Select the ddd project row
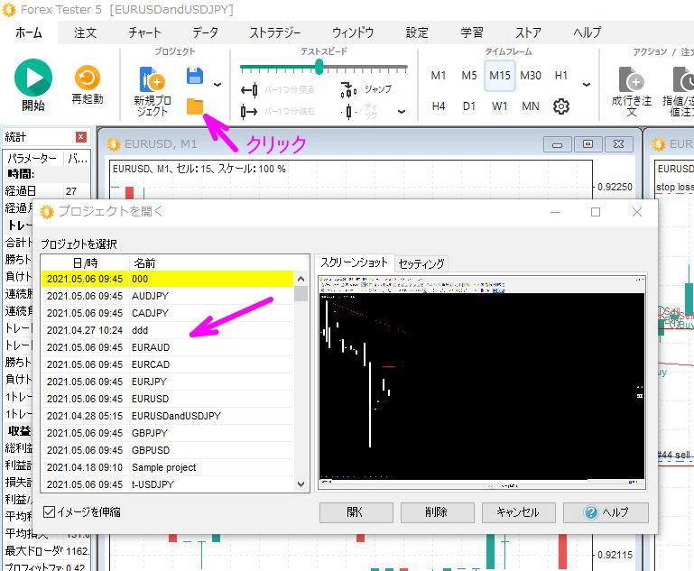Image resolution: width=694 pixels, height=571 pixels. click(x=167, y=330)
